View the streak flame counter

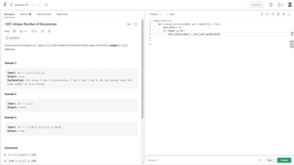coord(280,5)
